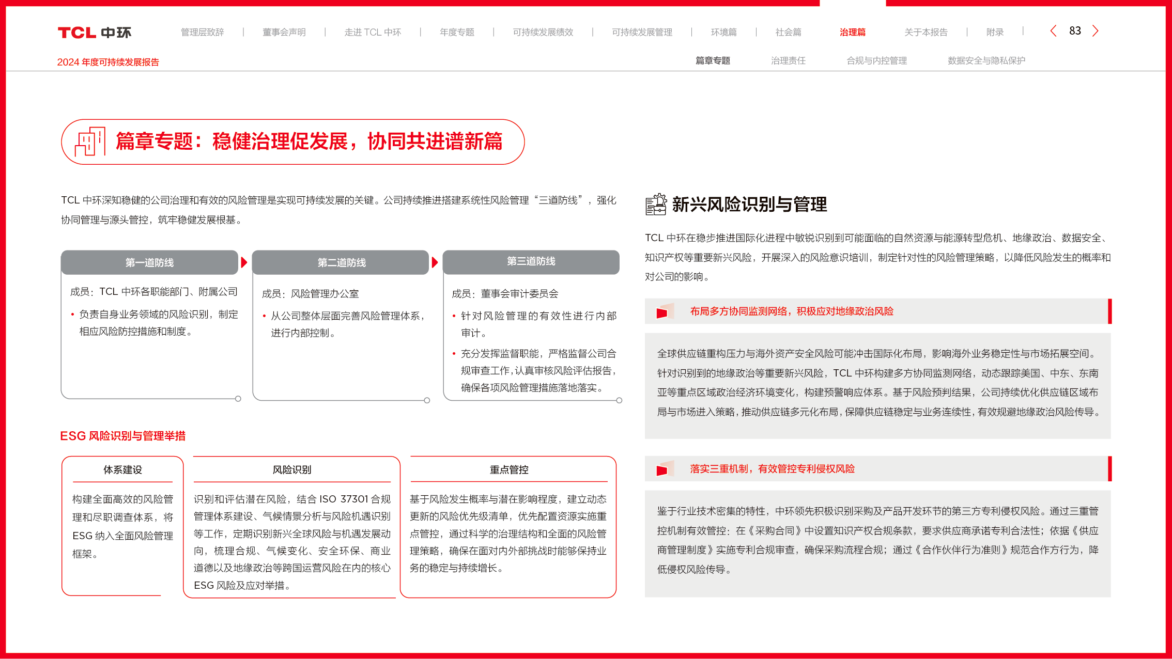Open the 治理责任 sub-section link

(788, 60)
